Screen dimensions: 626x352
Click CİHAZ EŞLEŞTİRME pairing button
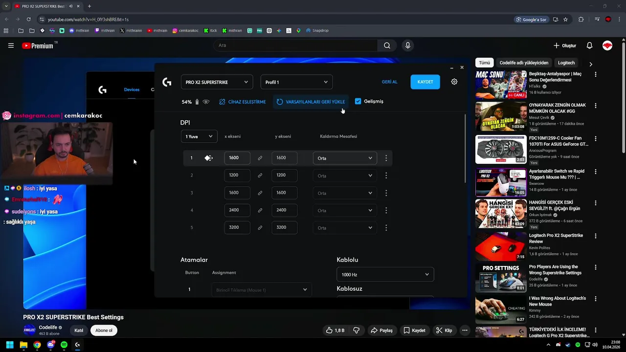[243, 102]
